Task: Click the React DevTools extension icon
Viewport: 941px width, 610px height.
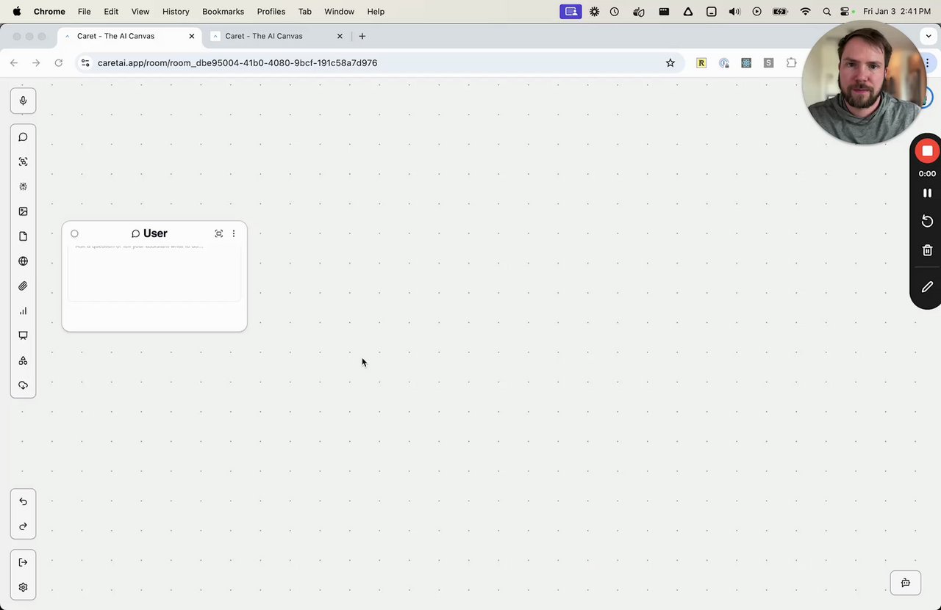Action: click(x=746, y=63)
